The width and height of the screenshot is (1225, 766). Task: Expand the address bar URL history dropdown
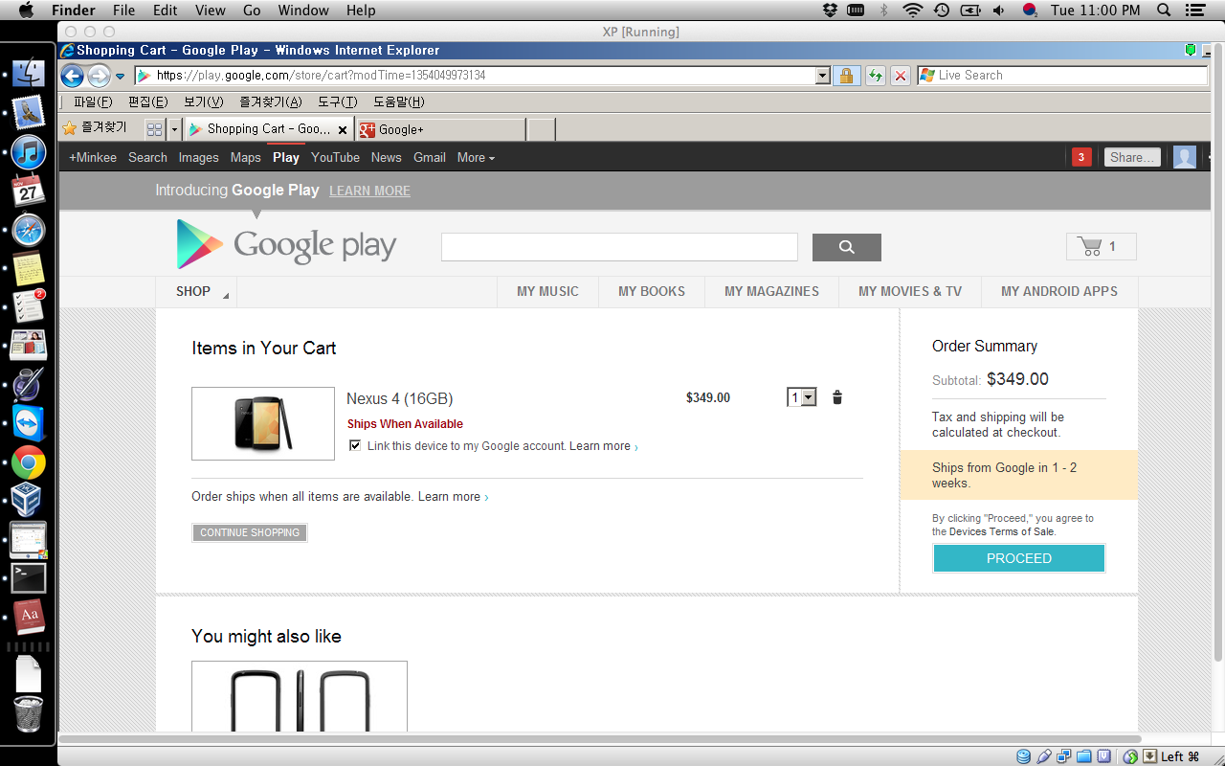(x=822, y=76)
